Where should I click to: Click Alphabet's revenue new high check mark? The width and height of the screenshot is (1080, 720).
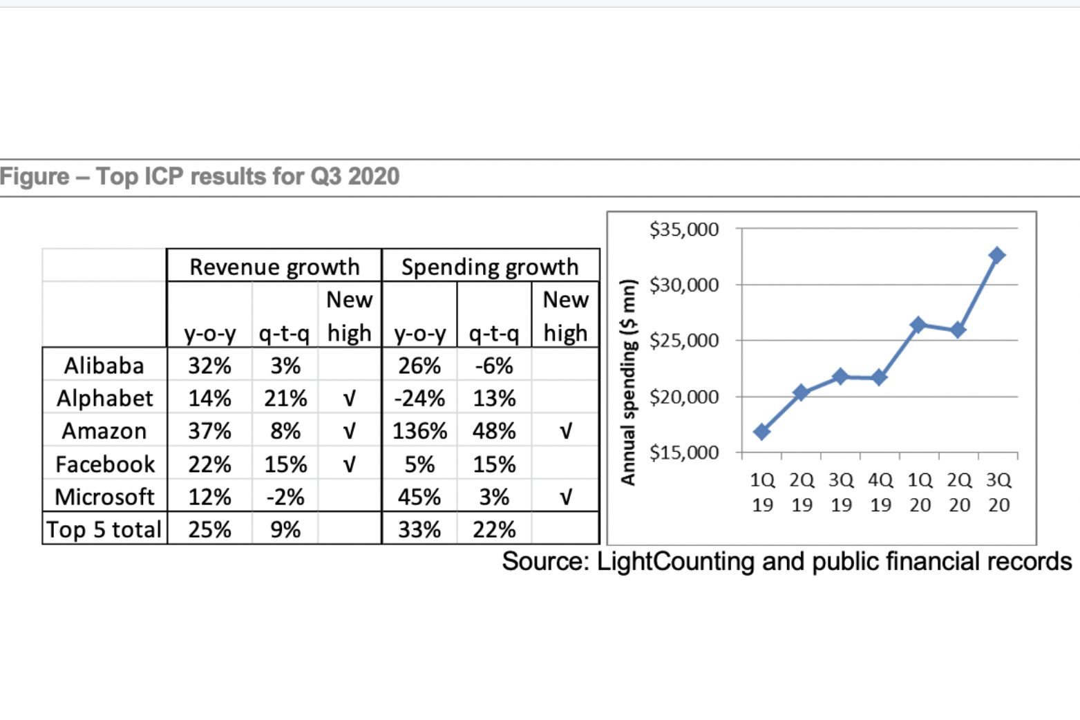pos(350,399)
